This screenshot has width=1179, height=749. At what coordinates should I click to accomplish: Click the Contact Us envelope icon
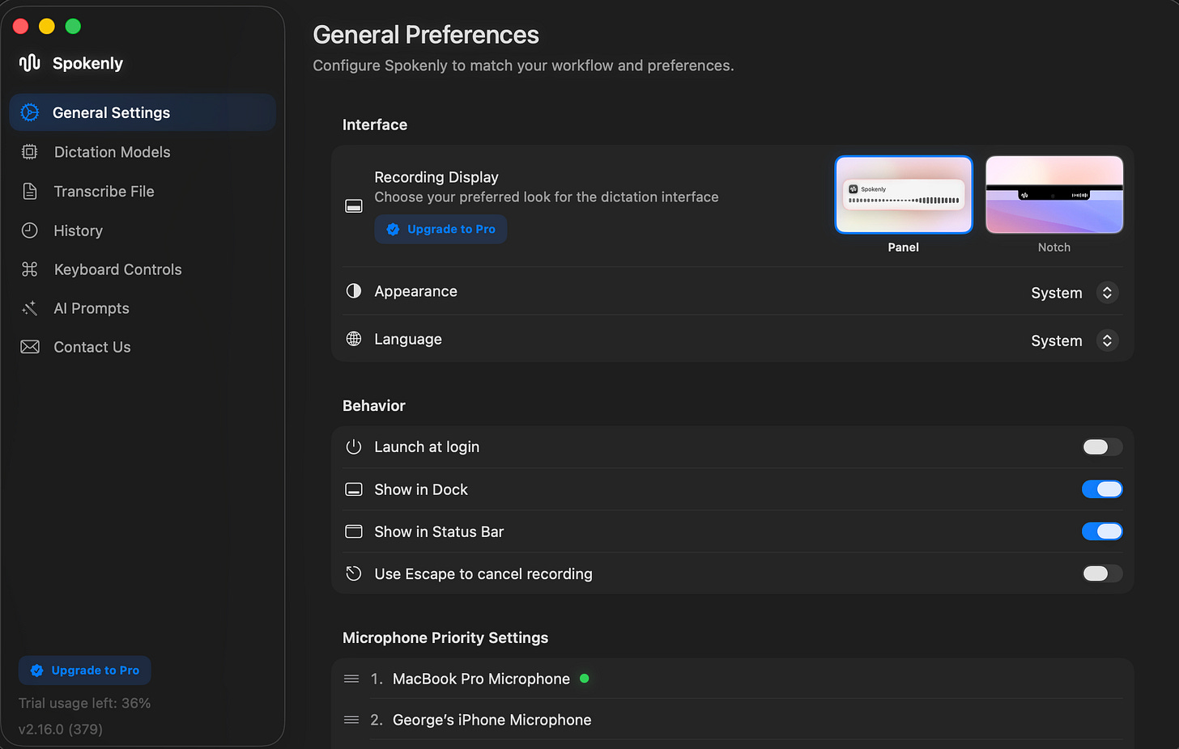click(x=30, y=347)
